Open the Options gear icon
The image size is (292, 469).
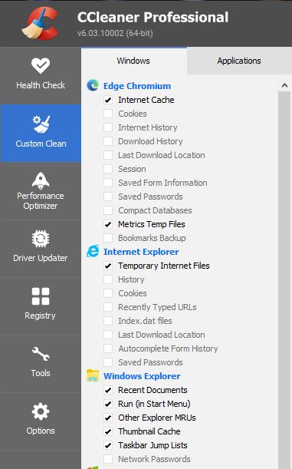point(41,411)
